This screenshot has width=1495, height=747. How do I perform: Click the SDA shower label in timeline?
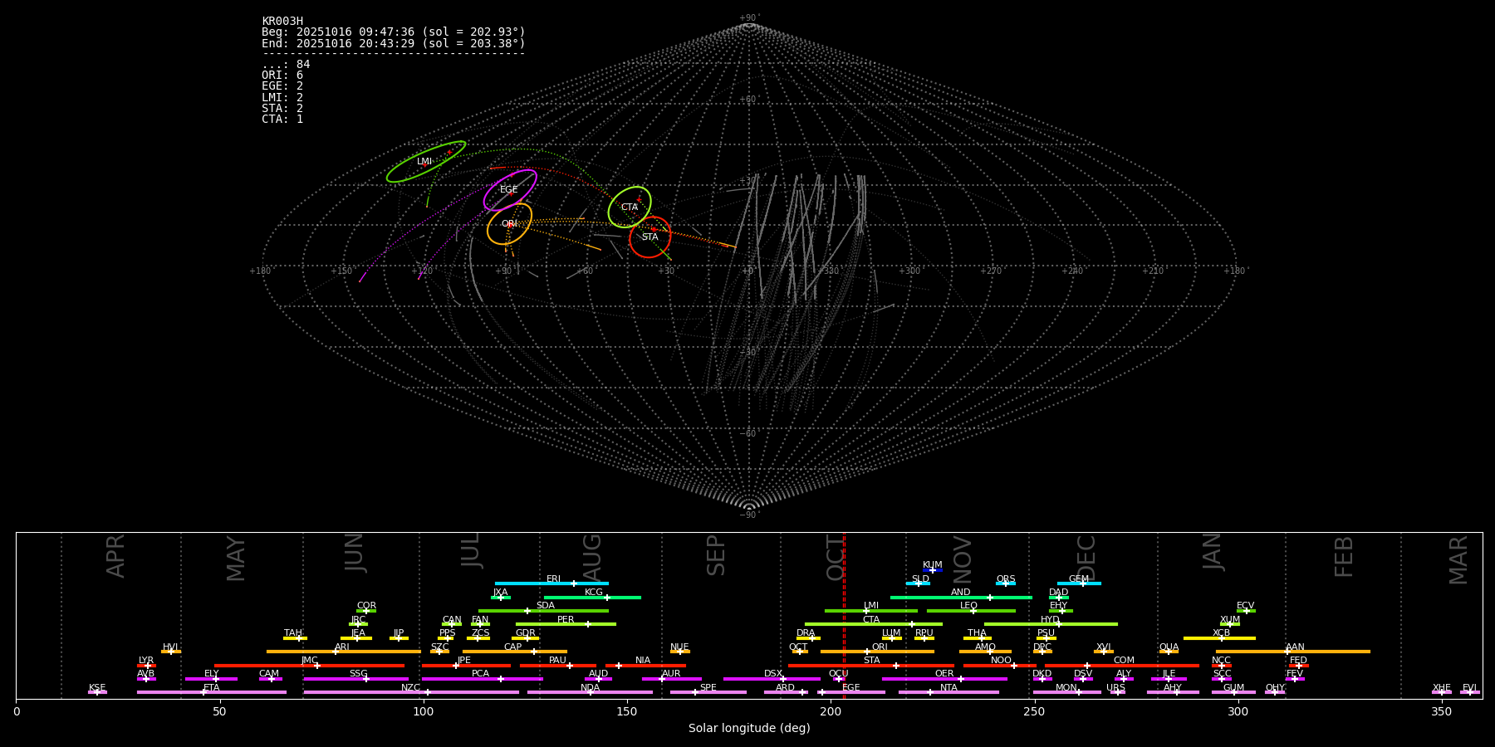pos(546,606)
